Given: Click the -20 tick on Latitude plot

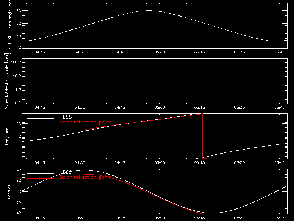Looking at the screenshot, I should tap(17, 203).
